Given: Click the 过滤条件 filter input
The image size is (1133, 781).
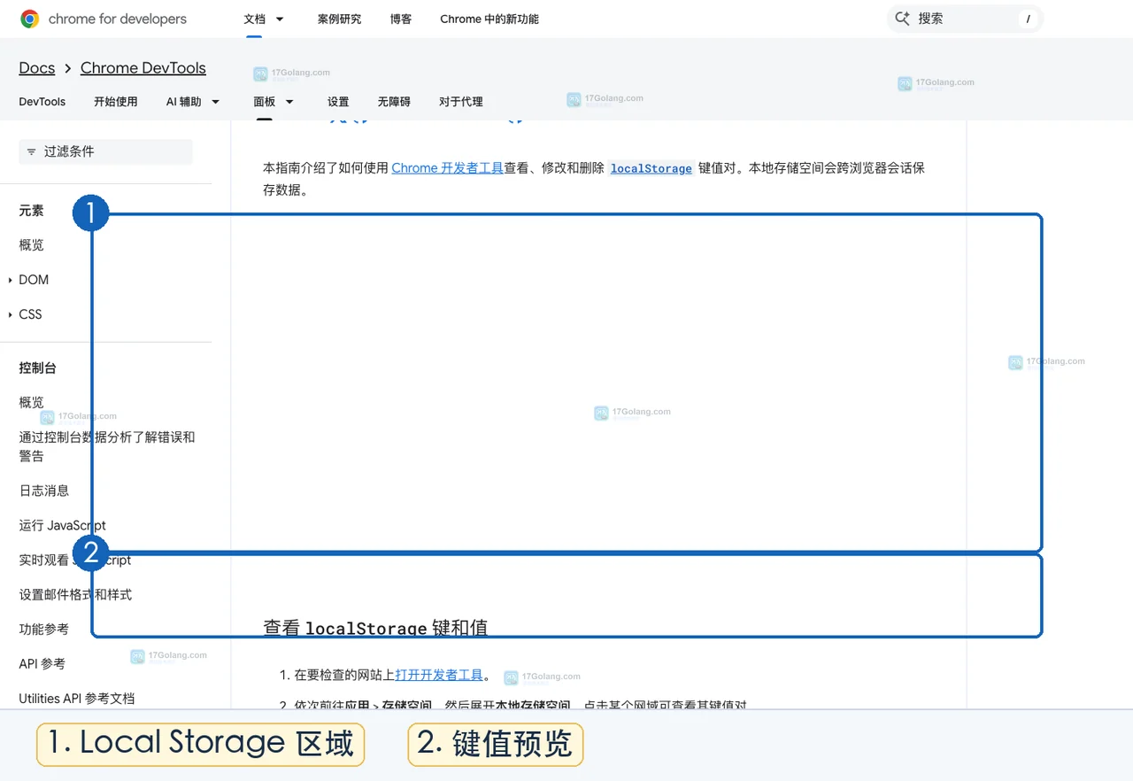Looking at the screenshot, I should click(105, 152).
